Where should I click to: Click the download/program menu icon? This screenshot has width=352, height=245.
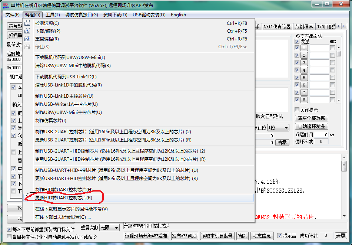click(x=27, y=31)
